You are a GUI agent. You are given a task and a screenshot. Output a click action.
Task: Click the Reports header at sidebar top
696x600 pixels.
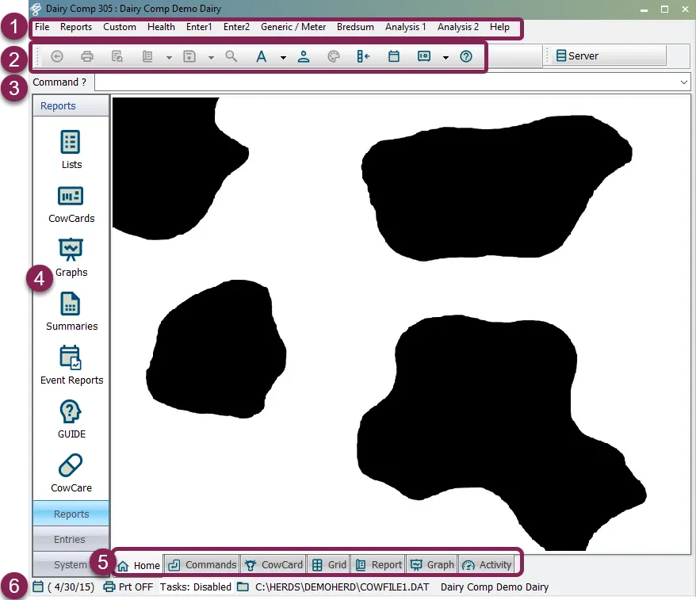point(71,106)
